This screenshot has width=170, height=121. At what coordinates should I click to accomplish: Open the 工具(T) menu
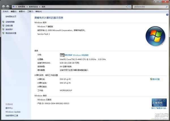coord(30,11)
